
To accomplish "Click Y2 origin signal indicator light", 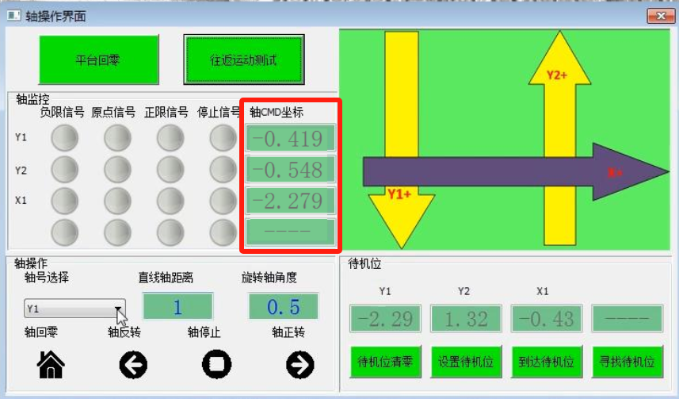I will pos(117,169).
